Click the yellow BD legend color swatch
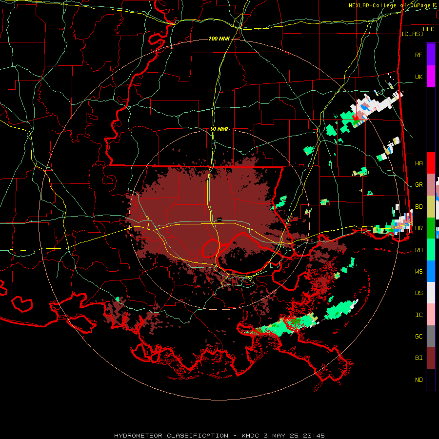This screenshot has height=439, width=439. pyautogui.click(x=431, y=207)
